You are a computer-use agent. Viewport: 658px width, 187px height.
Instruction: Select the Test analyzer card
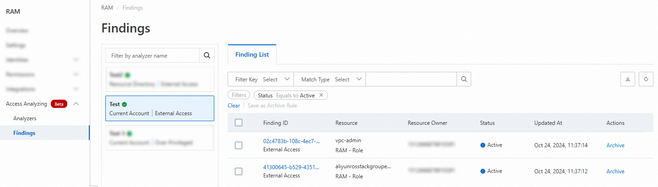(160, 108)
